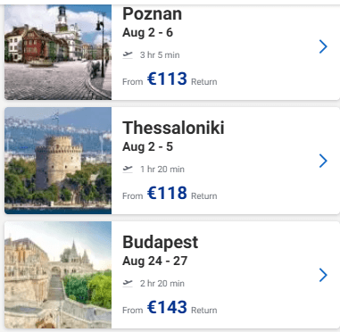Screen dimensions: 340x332
Task: Click the 2 hr 20 min flight duration
Action: click(162, 284)
